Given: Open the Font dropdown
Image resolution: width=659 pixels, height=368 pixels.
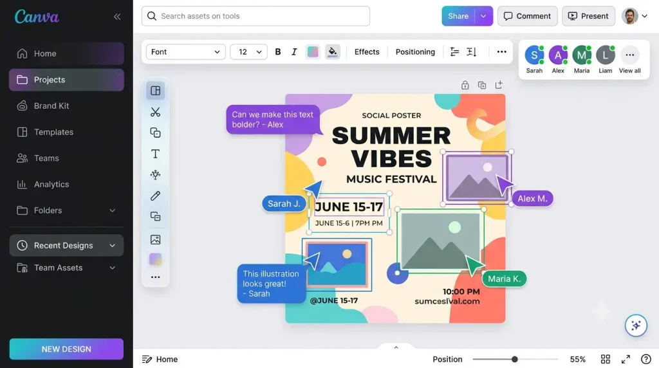Looking at the screenshot, I should (186, 51).
